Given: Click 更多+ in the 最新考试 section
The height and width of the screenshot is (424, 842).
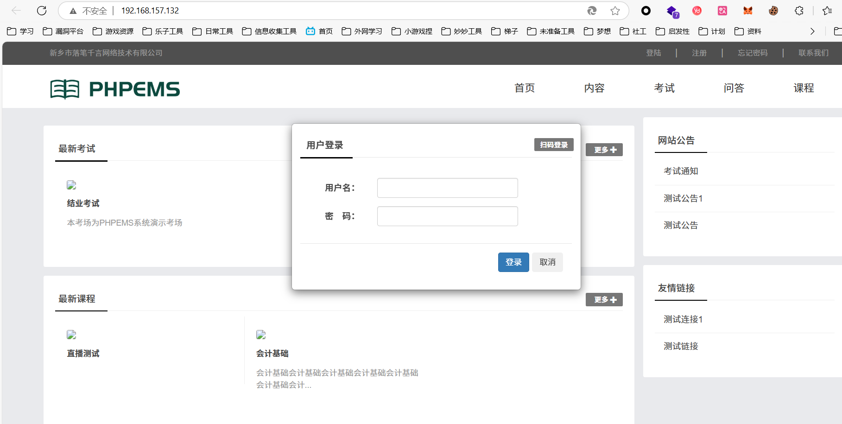Looking at the screenshot, I should click(x=604, y=150).
